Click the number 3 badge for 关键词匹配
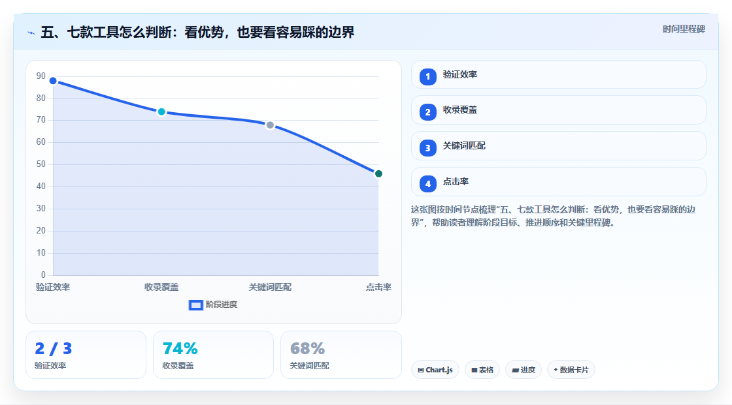The image size is (732, 405). (427, 148)
